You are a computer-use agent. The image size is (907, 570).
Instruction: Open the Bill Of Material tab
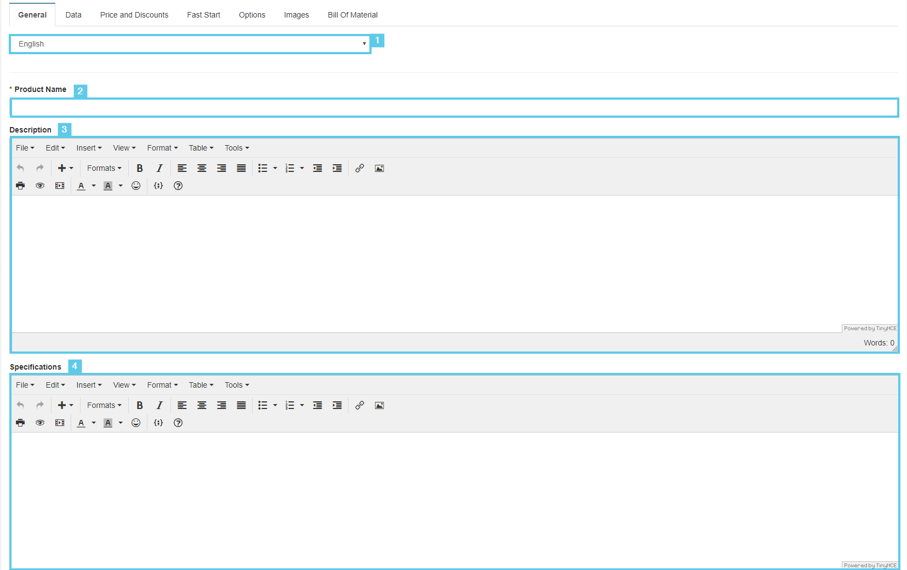coord(352,15)
